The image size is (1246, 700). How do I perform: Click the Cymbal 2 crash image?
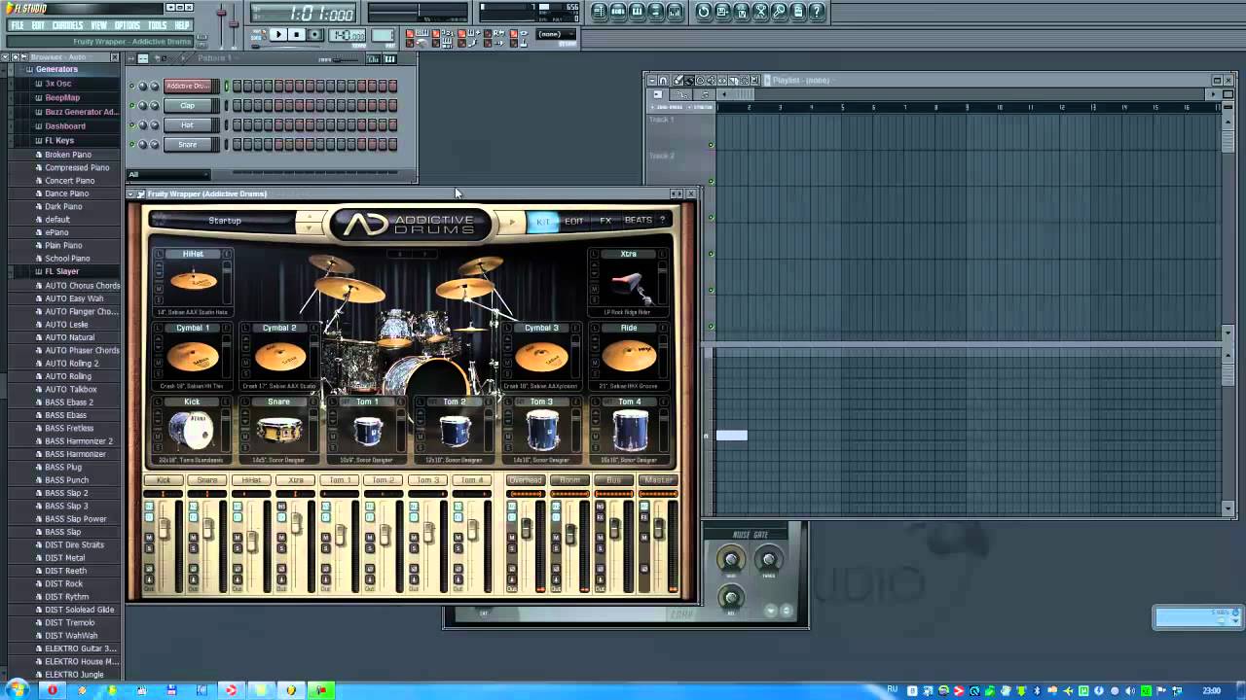[278, 357]
